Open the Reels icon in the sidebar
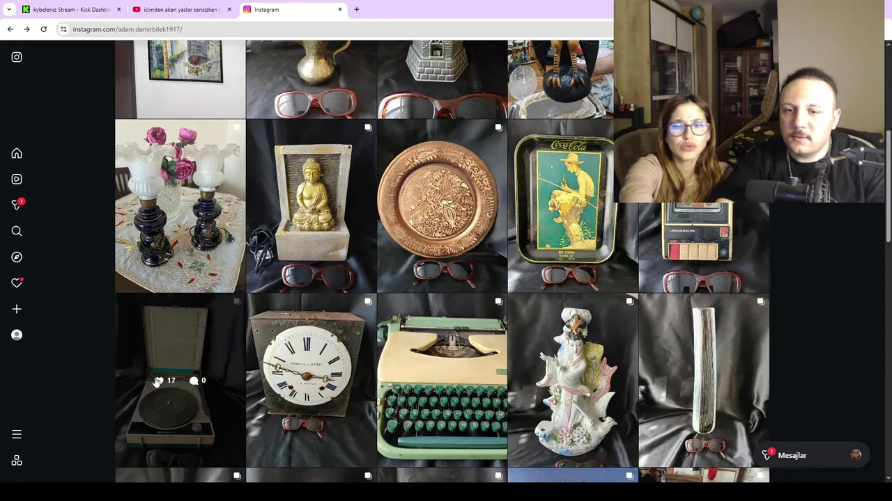This screenshot has height=501, width=892. coord(17,179)
